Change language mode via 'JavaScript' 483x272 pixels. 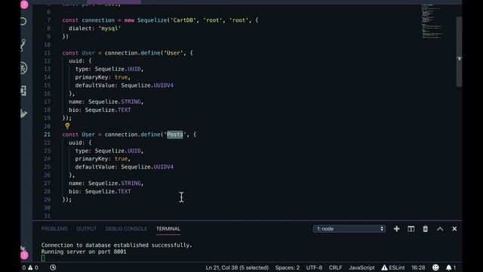[361, 267]
